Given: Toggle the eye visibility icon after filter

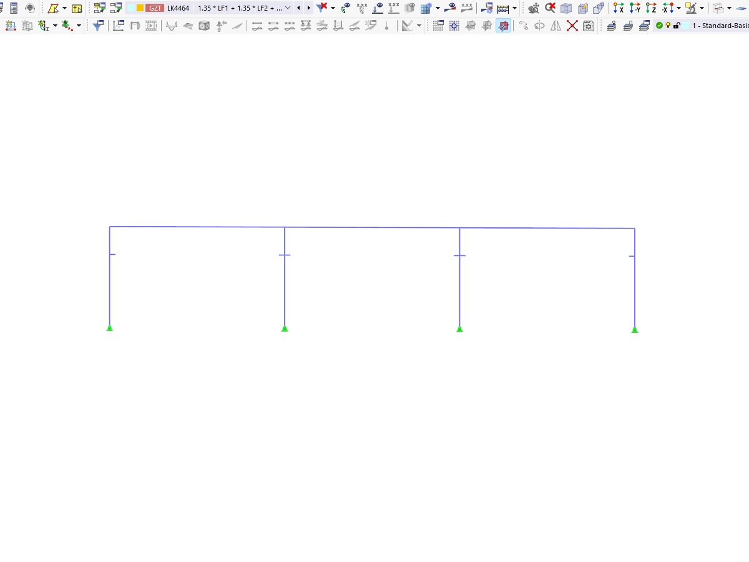Looking at the screenshot, I should point(346,8).
